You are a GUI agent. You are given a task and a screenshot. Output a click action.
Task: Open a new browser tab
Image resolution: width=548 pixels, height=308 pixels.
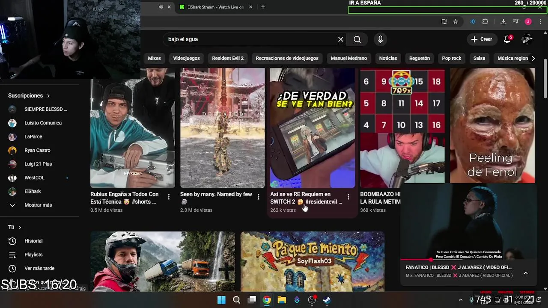point(263,7)
